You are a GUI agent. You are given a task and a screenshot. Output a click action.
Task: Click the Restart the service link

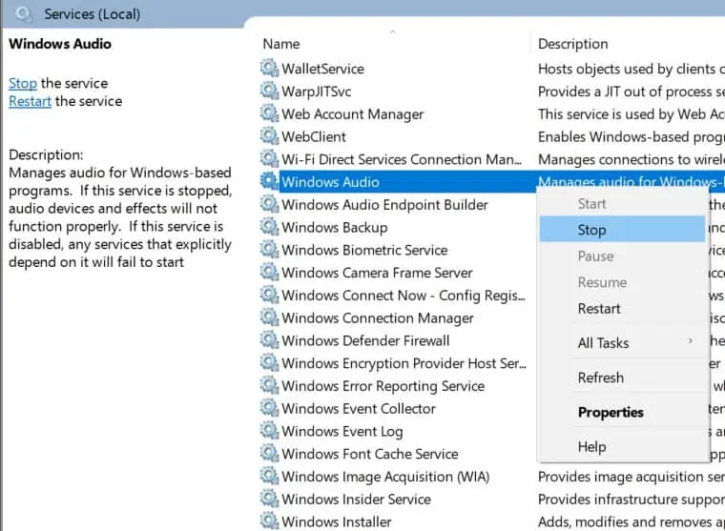(31, 101)
